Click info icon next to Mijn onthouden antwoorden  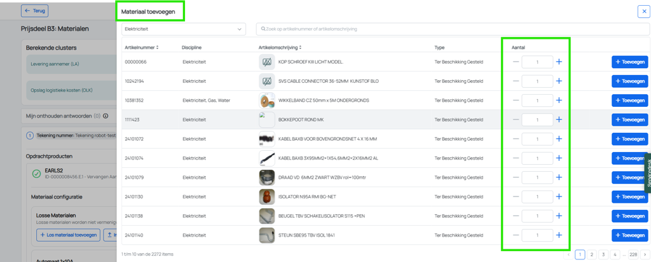pyautogui.click(x=106, y=116)
